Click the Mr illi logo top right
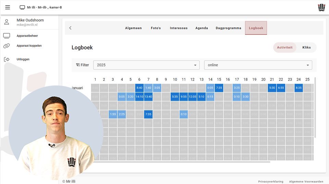329x184 pixels. [x=321, y=7]
